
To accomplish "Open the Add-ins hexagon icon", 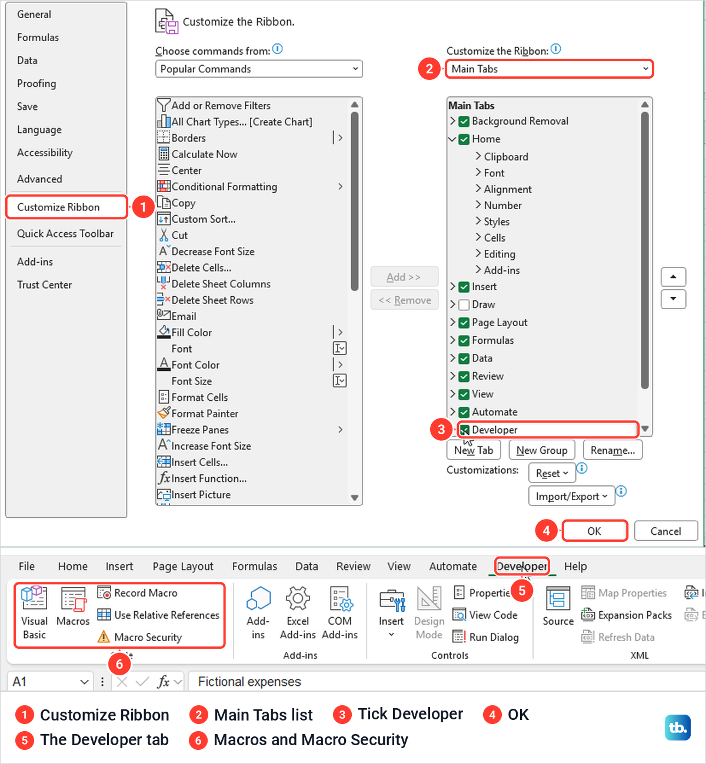I will click(258, 599).
